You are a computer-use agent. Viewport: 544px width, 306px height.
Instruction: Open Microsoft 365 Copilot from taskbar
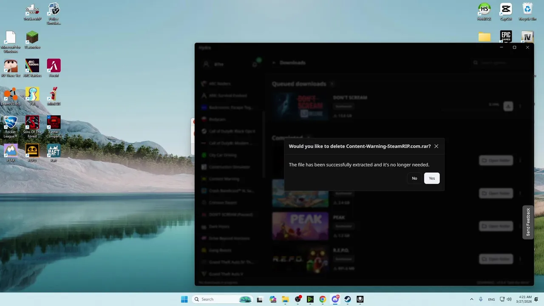tap(273, 299)
